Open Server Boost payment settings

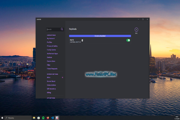[51, 81]
